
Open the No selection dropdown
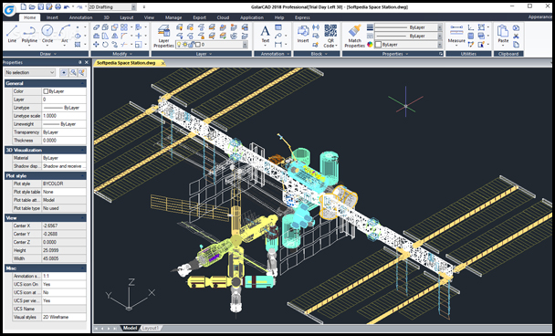(x=30, y=72)
